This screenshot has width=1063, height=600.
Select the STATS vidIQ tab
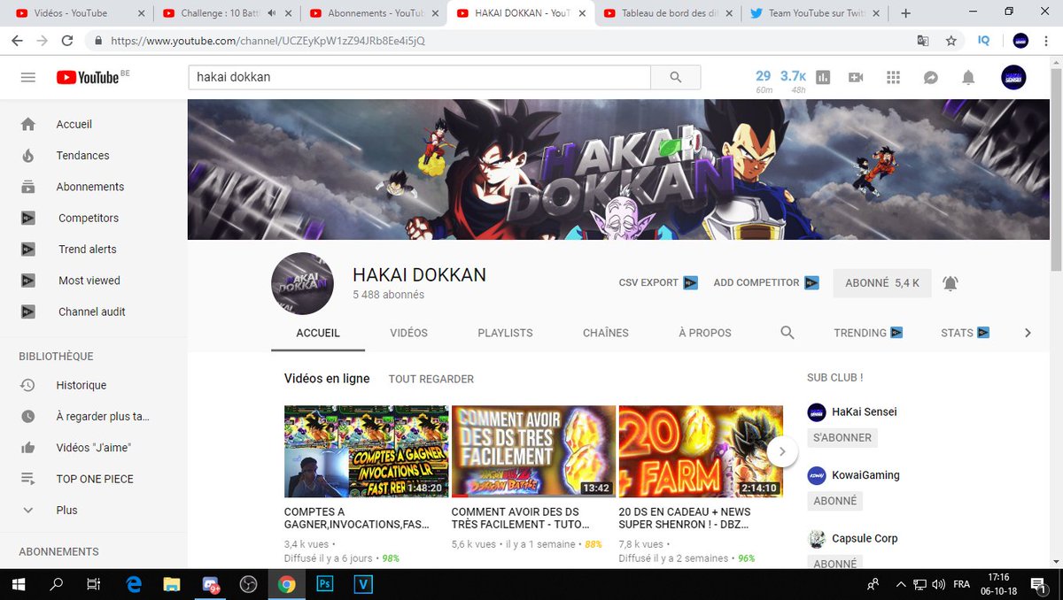[966, 333]
